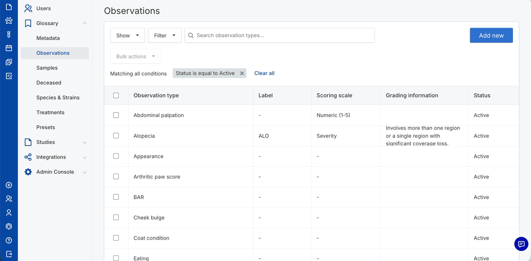Open the help question mark icon
This screenshot has width=531, height=261.
pyautogui.click(x=9, y=240)
